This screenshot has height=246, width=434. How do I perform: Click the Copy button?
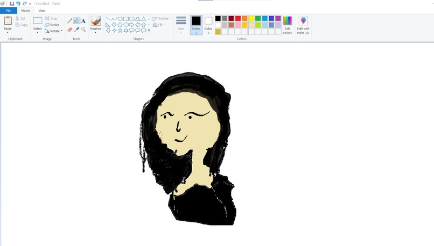[22, 25]
